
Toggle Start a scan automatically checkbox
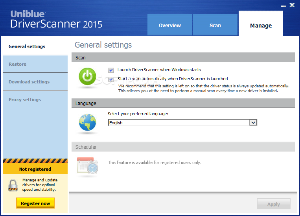coord(111,79)
